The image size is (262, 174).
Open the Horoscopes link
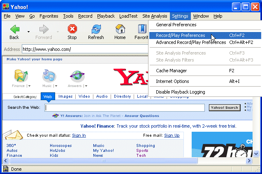(x=61, y=146)
